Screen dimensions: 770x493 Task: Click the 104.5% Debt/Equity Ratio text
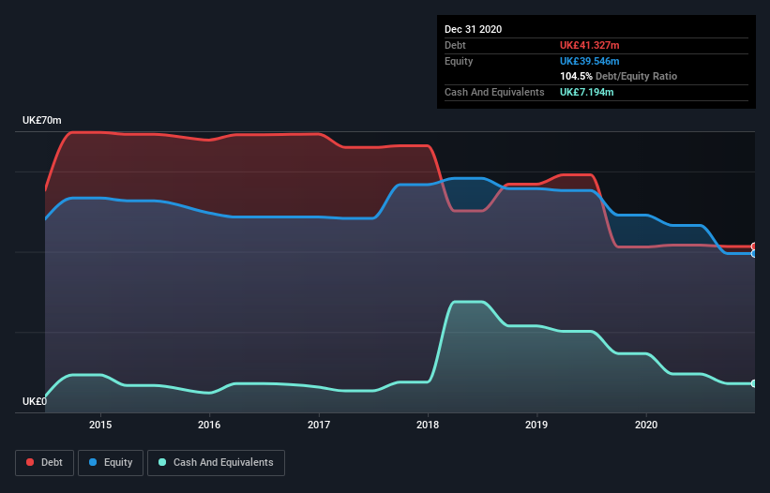click(618, 76)
